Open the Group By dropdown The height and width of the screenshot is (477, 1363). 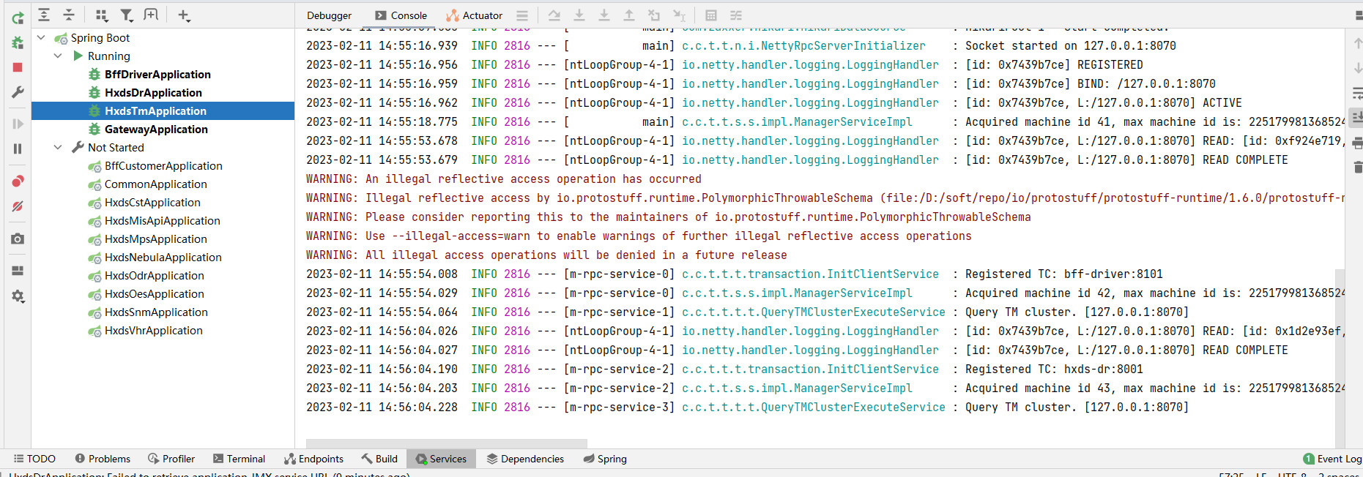[102, 15]
